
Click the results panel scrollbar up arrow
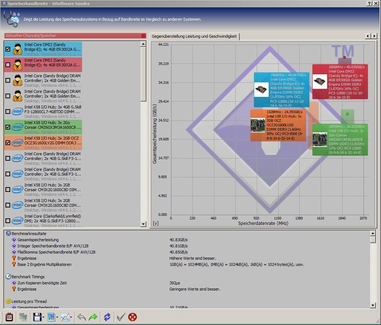point(373,233)
